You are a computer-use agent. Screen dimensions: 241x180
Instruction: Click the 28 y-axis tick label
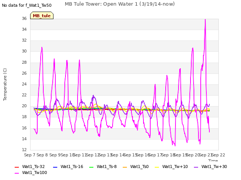[x=24, y=62]
